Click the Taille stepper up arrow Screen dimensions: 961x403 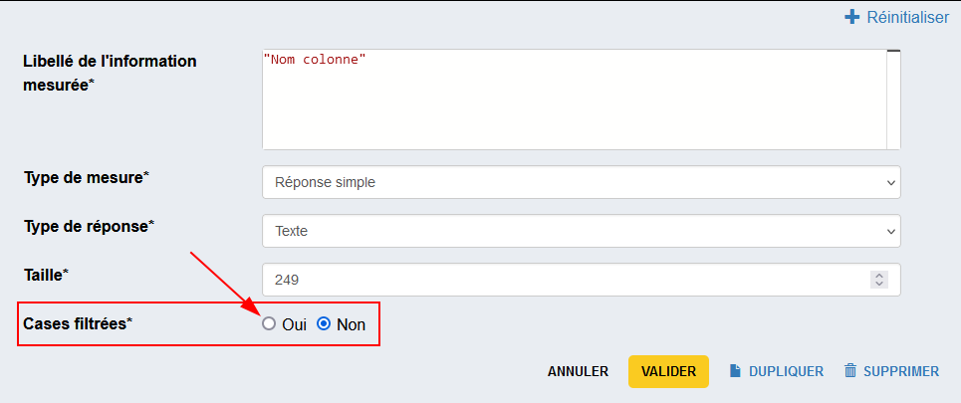(878, 276)
